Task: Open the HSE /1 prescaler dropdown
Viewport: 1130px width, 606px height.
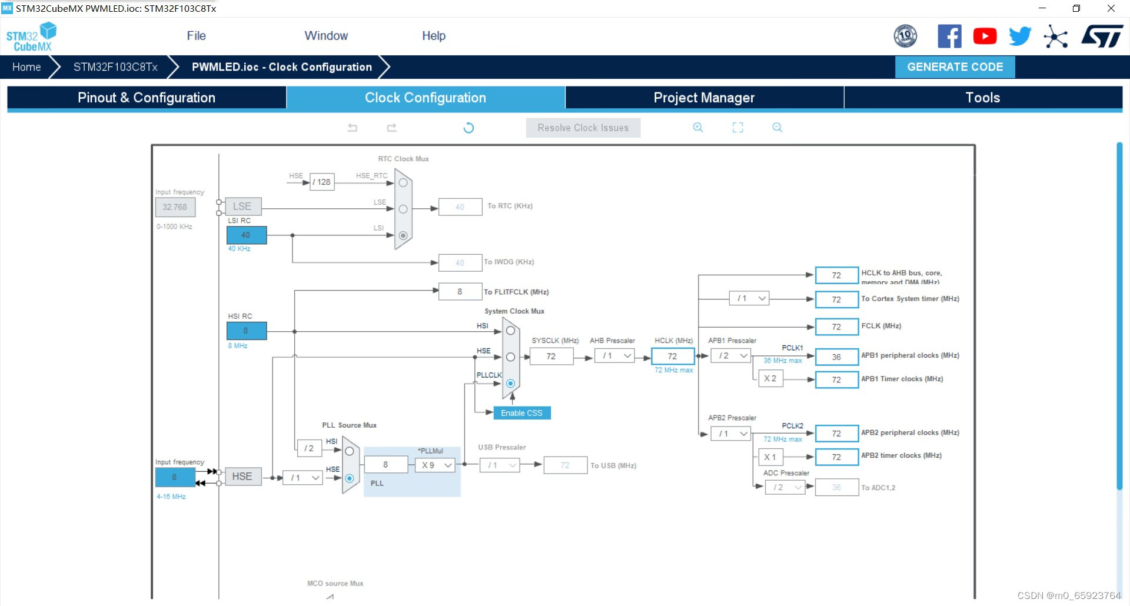Action: pyautogui.click(x=303, y=478)
